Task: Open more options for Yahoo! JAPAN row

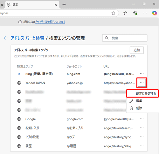Action: [x=142, y=83]
